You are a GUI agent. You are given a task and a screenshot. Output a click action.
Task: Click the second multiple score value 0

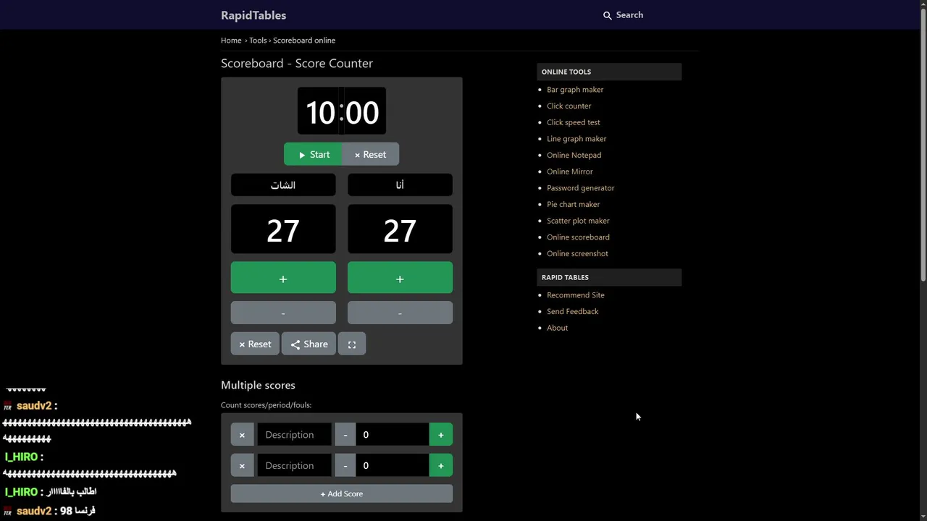392,465
